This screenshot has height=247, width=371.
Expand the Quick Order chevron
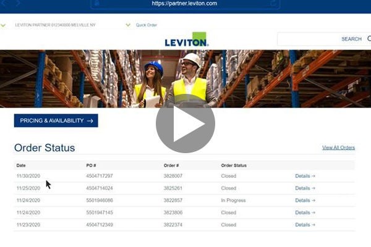(x=128, y=25)
